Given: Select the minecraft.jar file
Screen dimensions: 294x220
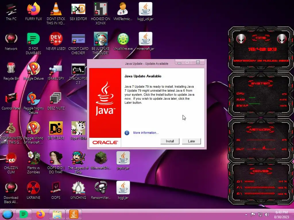Looking at the screenshot, I should click(145, 42).
